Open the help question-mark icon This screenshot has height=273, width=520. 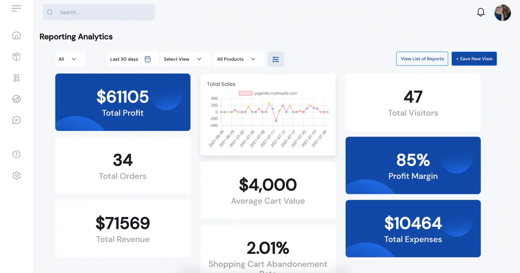click(x=16, y=154)
